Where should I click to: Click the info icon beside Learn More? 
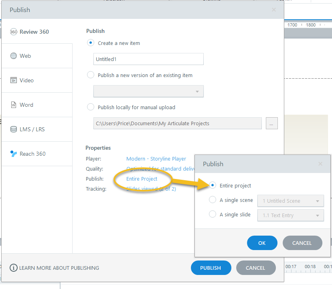[x=14, y=268]
